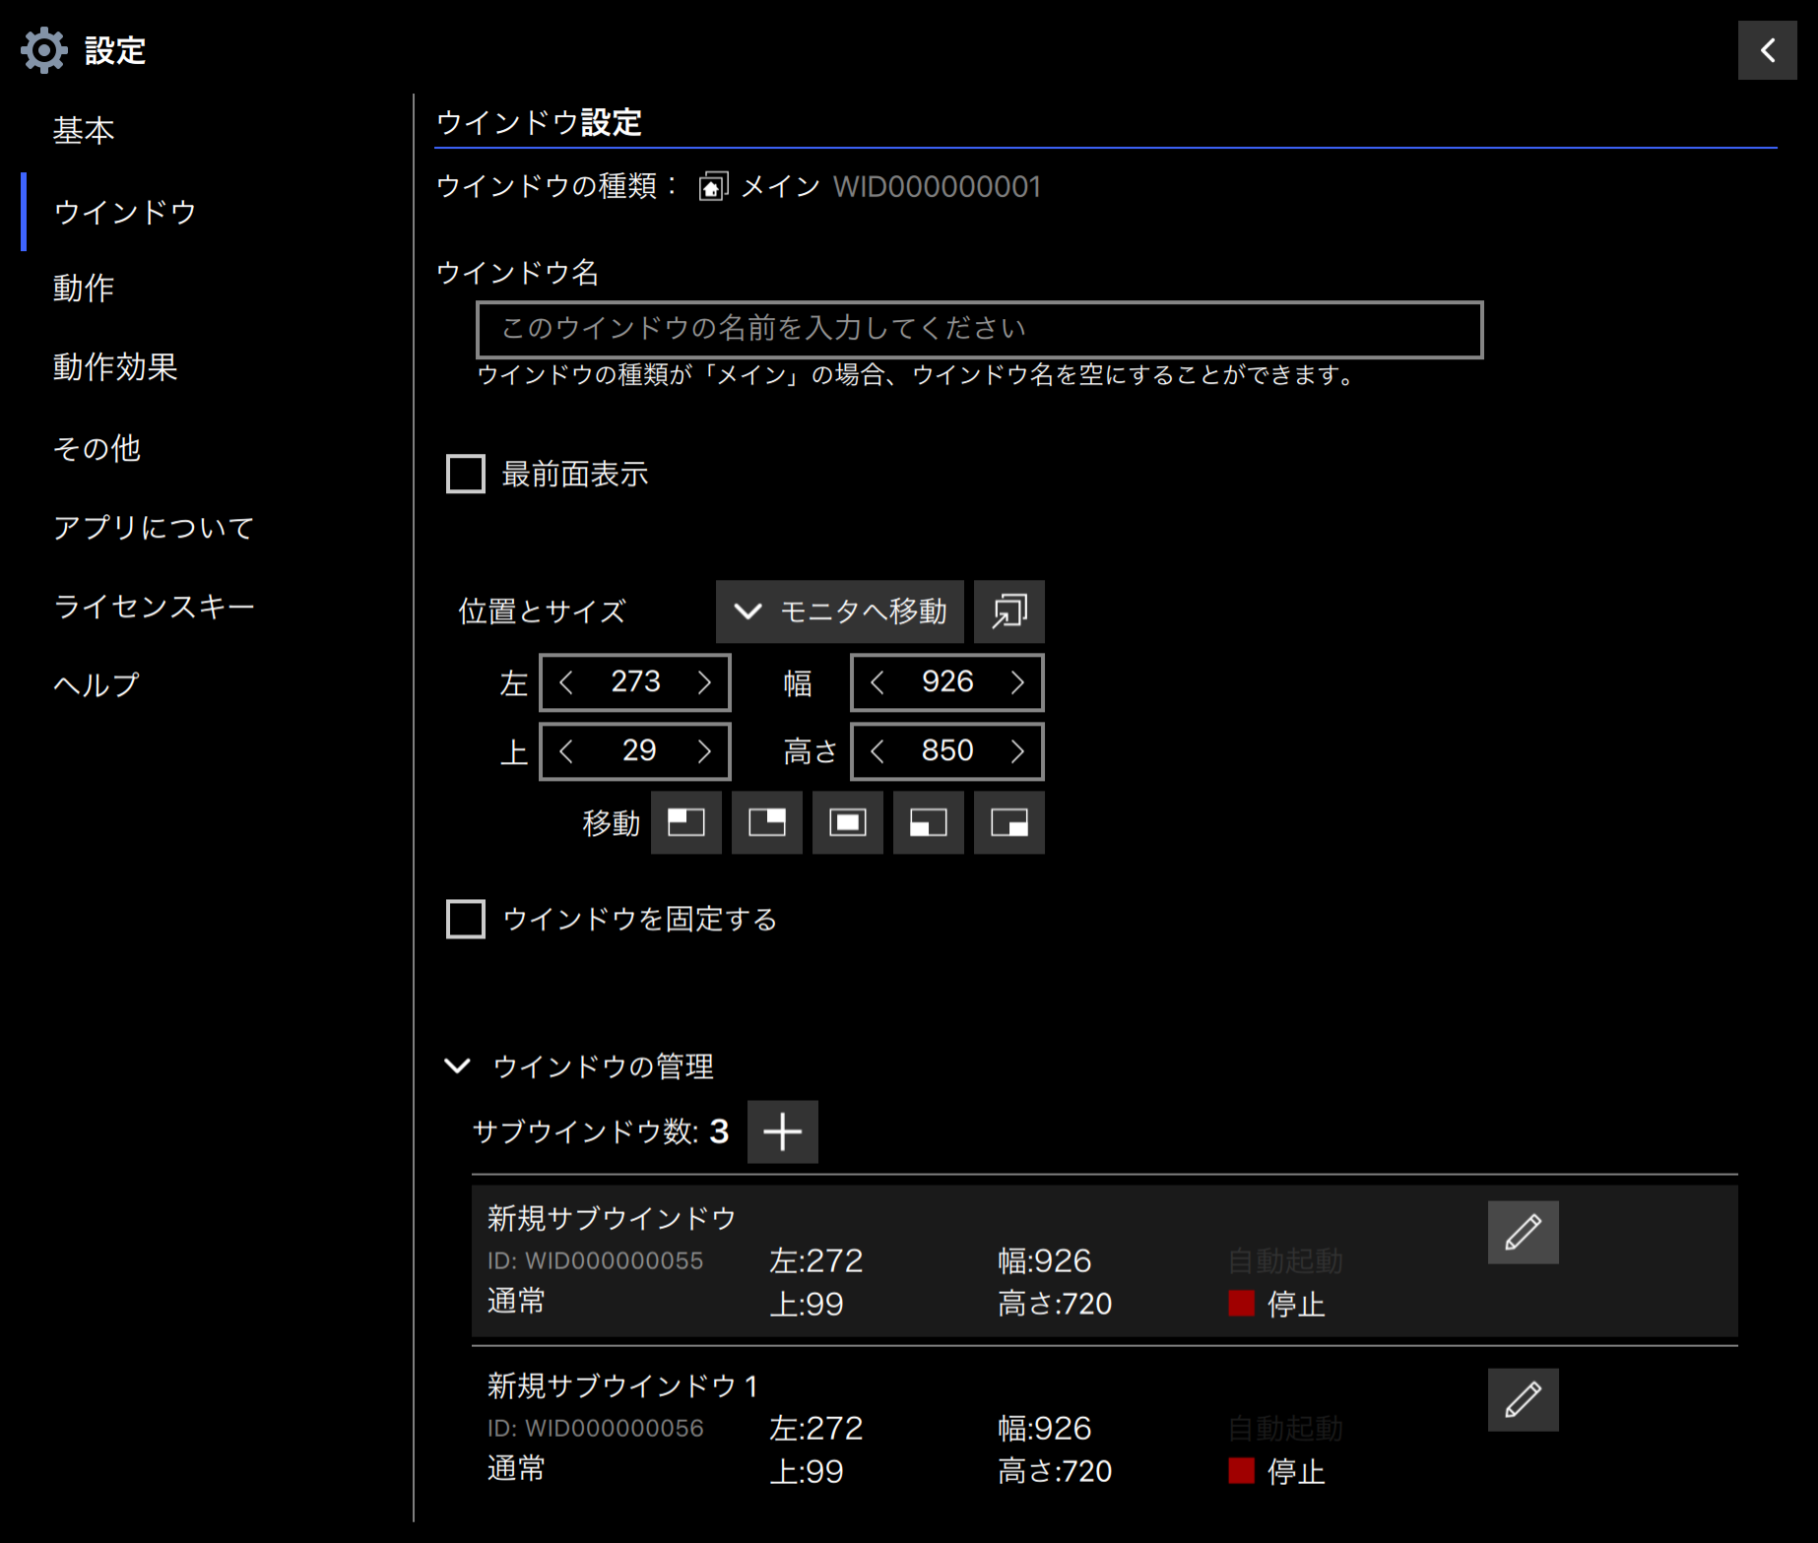Image resolution: width=1818 pixels, height=1543 pixels.
Task: Click the main window type icon beside ウインドウの種類
Action: (713, 186)
